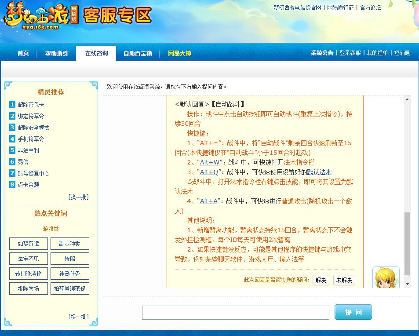Click the question input field

tap(236, 312)
